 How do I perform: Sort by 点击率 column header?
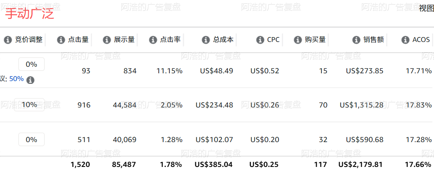[x=170, y=39]
